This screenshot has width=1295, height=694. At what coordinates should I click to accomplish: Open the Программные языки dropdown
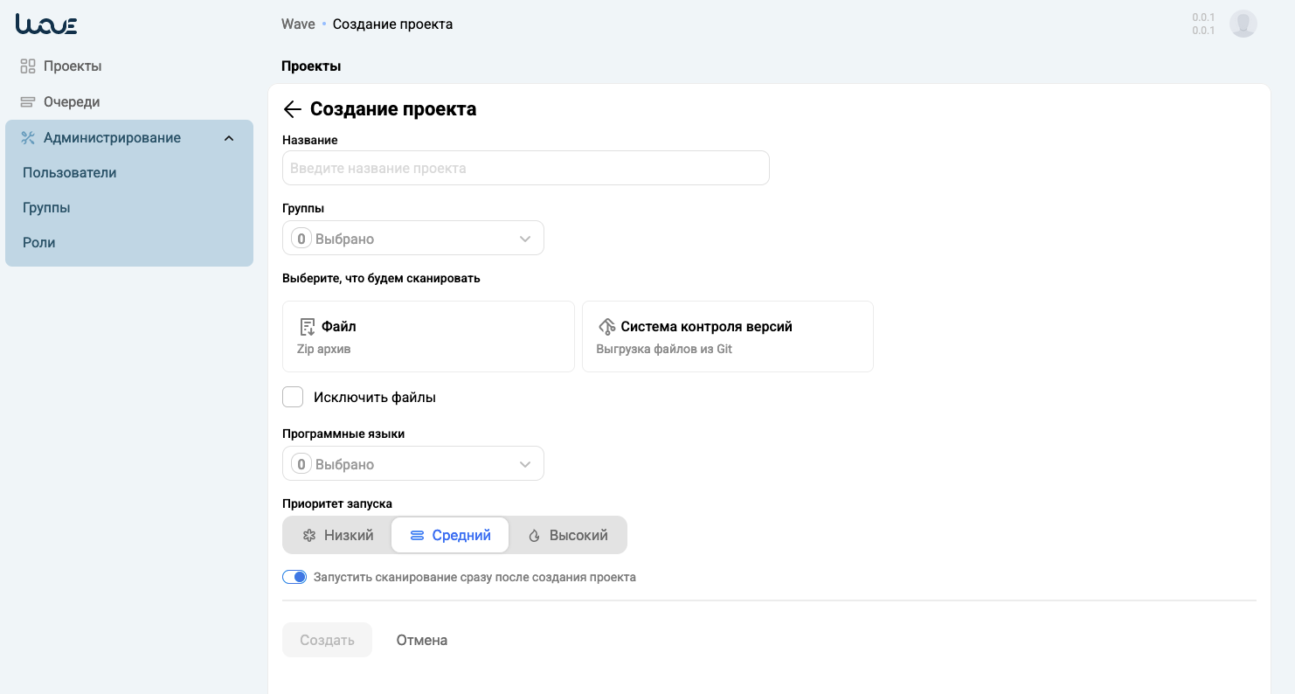(412, 464)
